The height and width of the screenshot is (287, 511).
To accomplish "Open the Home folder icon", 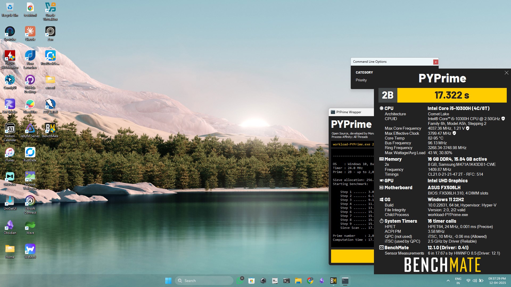I will click(10, 251).
